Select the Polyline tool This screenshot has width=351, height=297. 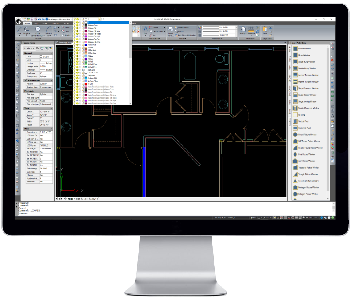[x=27, y=29]
